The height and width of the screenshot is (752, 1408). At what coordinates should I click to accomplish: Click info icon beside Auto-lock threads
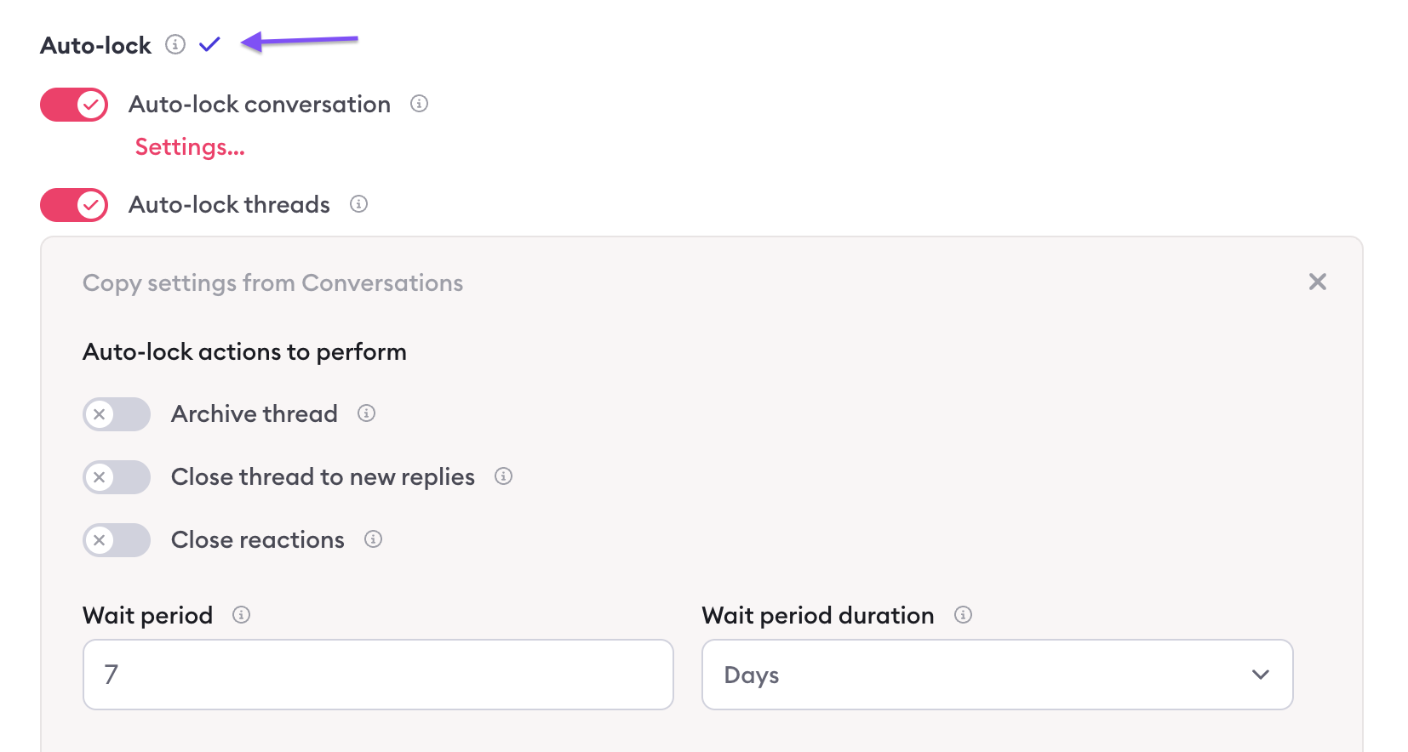click(358, 204)
